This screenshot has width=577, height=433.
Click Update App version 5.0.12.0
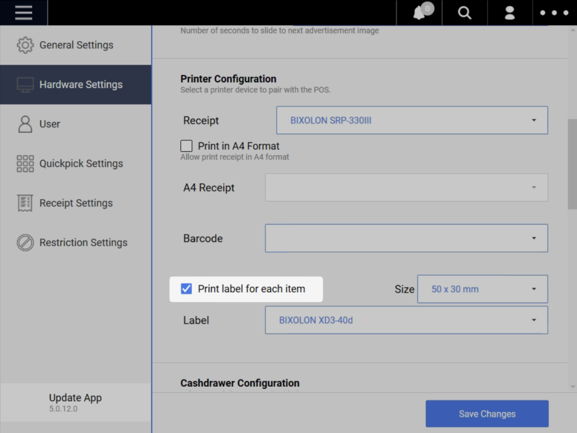(x=75, y=403)
